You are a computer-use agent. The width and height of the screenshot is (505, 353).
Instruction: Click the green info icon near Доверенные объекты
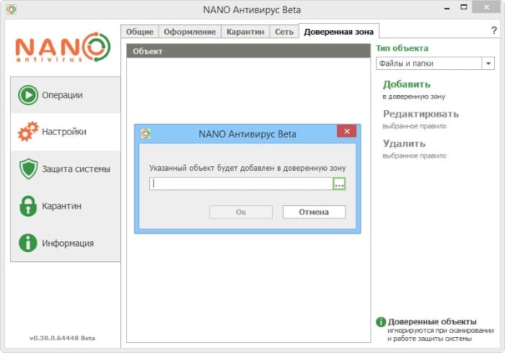click(x=381, y=322)
